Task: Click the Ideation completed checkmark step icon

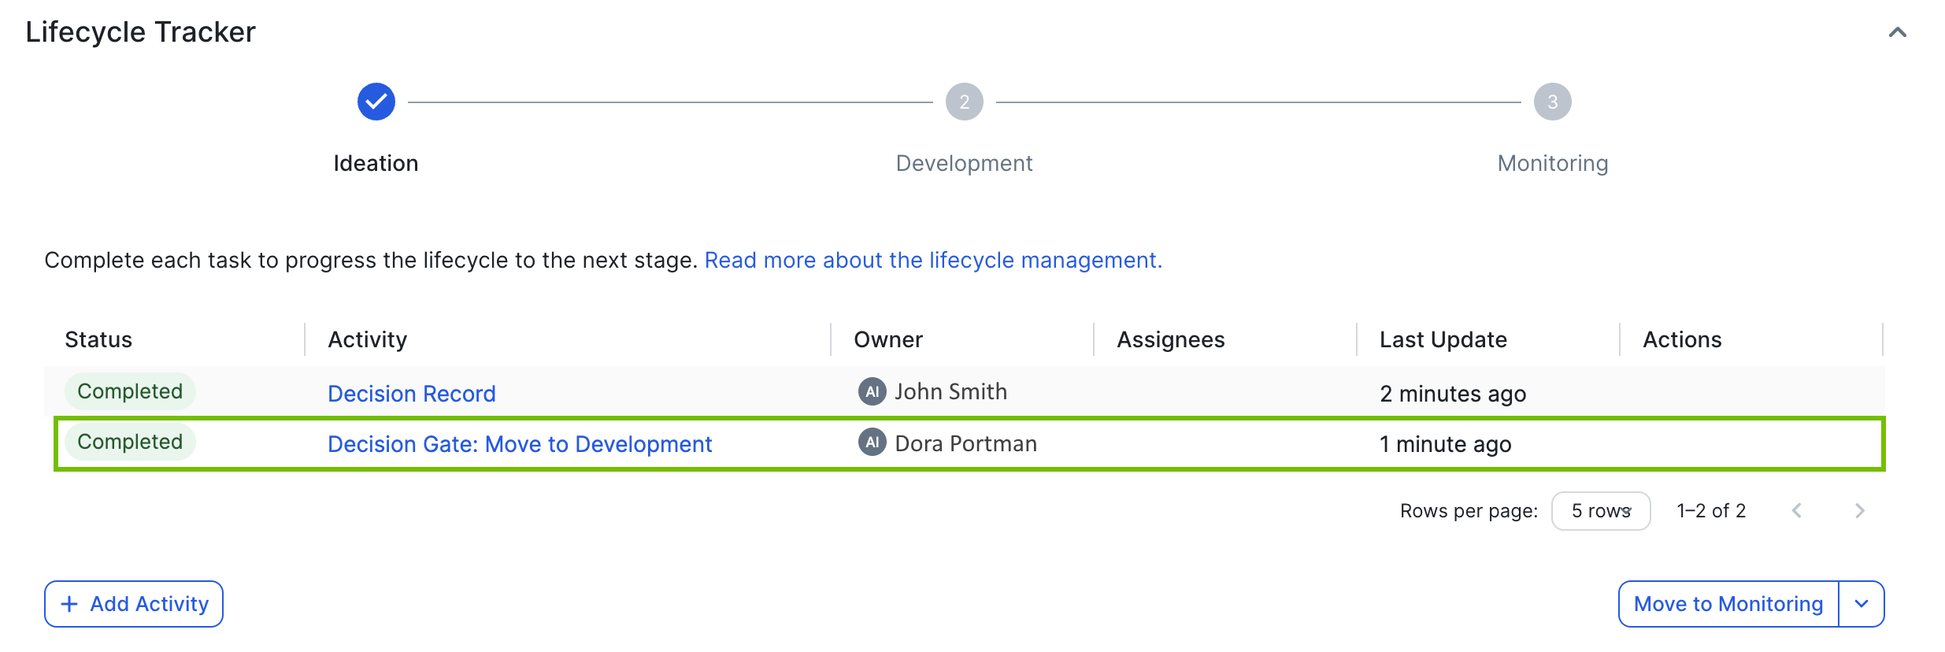Action: (376, 102)
